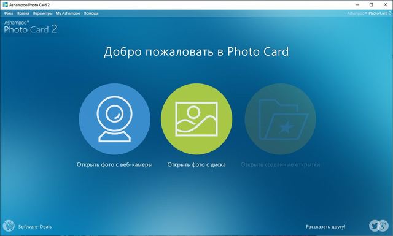The image size is (393, 236).
Task: Click the dimmed star folder icon
Action: tap(280, 119)
